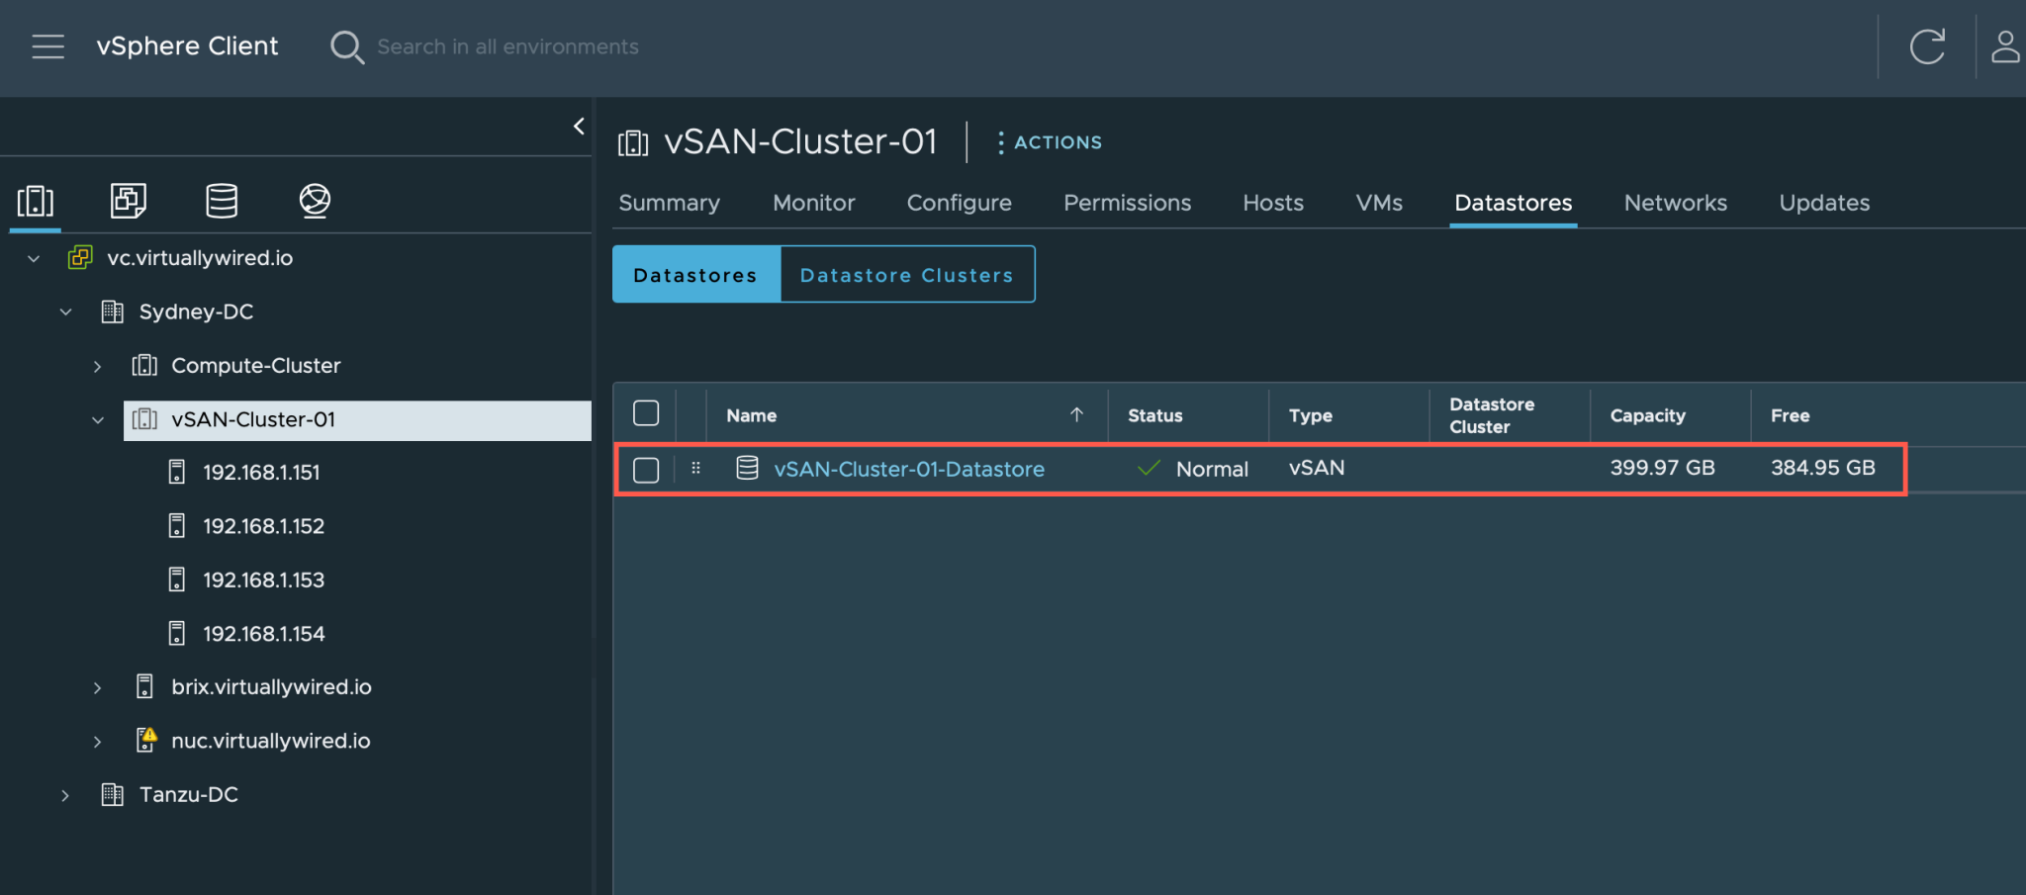Click the cluster icon in the page header

coord(633,143)
